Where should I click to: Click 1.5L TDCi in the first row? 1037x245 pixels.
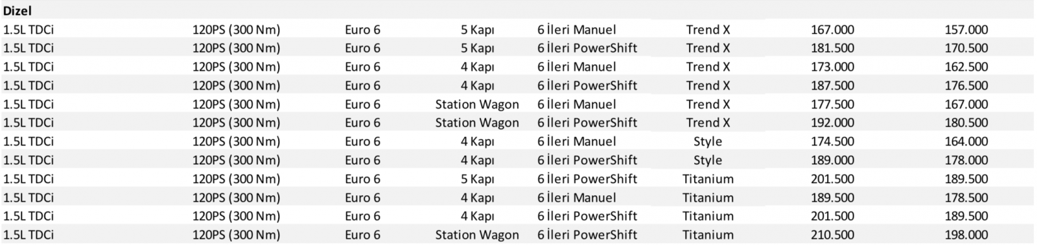(29, 30)
